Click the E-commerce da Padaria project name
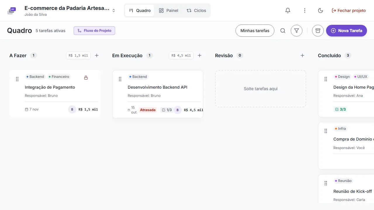Viewport: 374px width, 210px height. [x=67, y=8]
